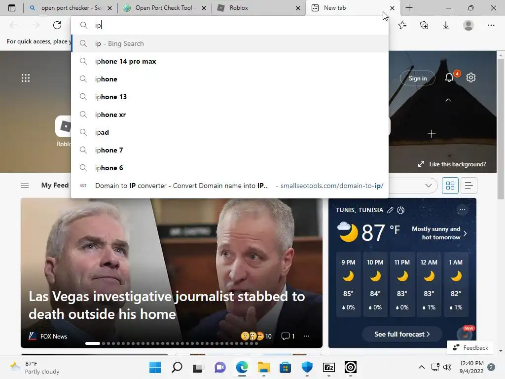Open the Collections icon in toolbar
Image resolution: width=505 pixels, height=379 pixels.
click(424, 25)
